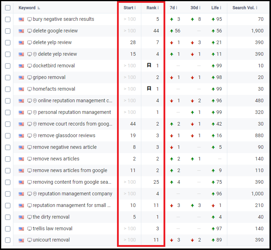Select checkbox for delete google review row
Image resolution: width=271 pixels, height=250 pixels.
[x=8, y=31]
